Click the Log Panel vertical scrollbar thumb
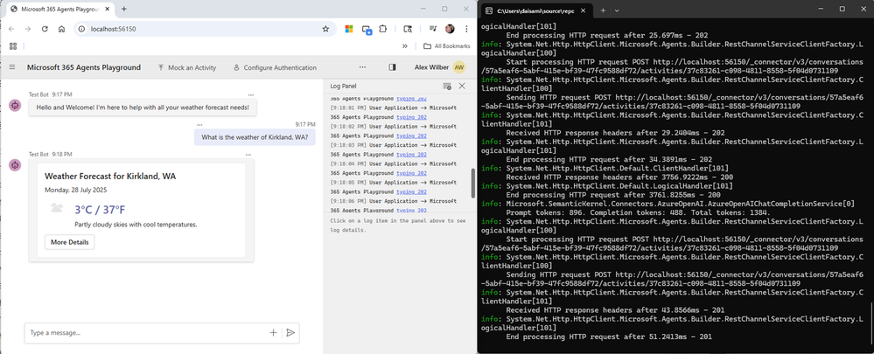Viewport: 874px width, 354px height. click(x=473, y=184)
